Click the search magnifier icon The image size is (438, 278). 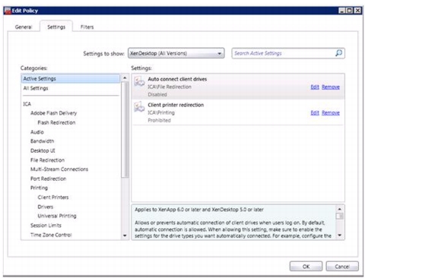pos(338,53)
